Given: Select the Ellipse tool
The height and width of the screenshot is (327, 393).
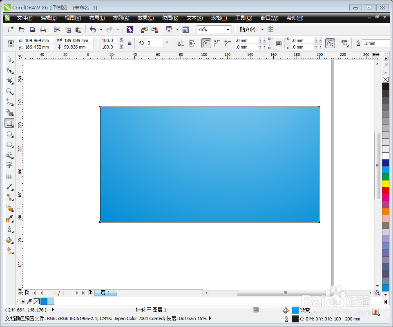Looking at the screenshot, I should pyautogui.click(x=9, y=134).
